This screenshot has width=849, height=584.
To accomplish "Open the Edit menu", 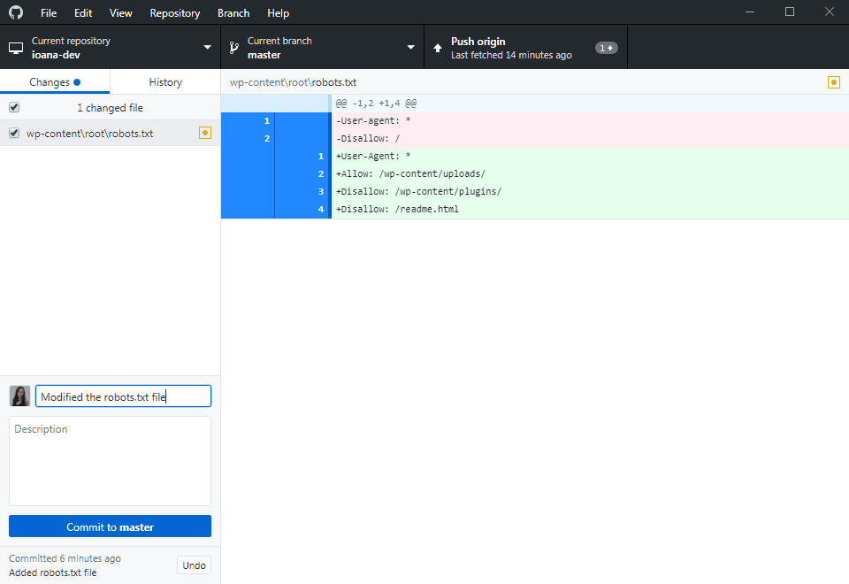I will 83,13.
